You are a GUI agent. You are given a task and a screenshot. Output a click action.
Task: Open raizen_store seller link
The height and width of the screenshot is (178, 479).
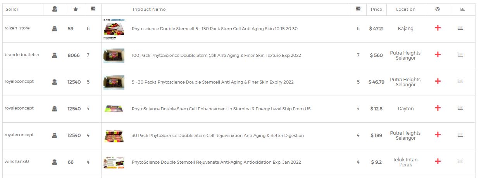coord(17,28)
